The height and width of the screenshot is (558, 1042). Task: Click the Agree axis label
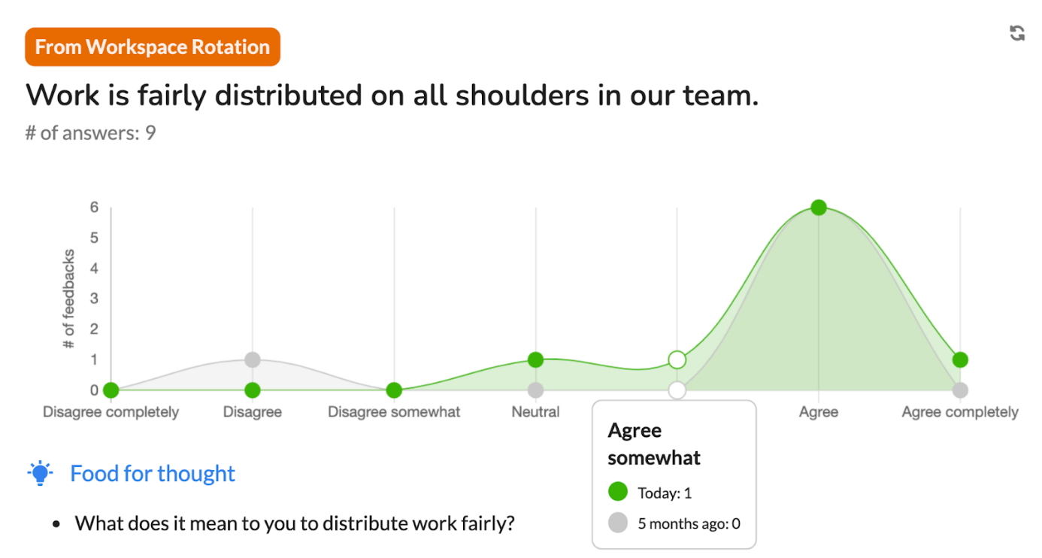[819, 412]
